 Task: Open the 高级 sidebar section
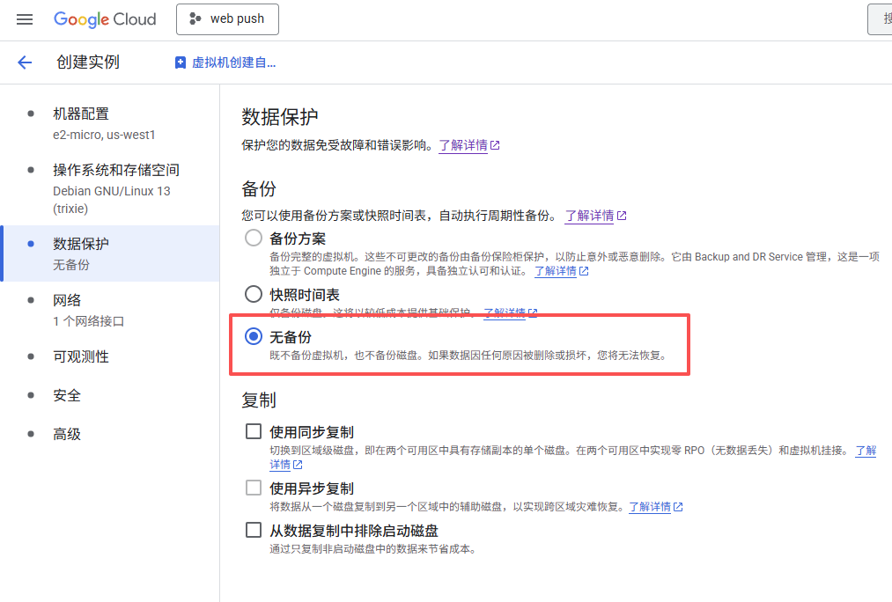coord(67,434)
